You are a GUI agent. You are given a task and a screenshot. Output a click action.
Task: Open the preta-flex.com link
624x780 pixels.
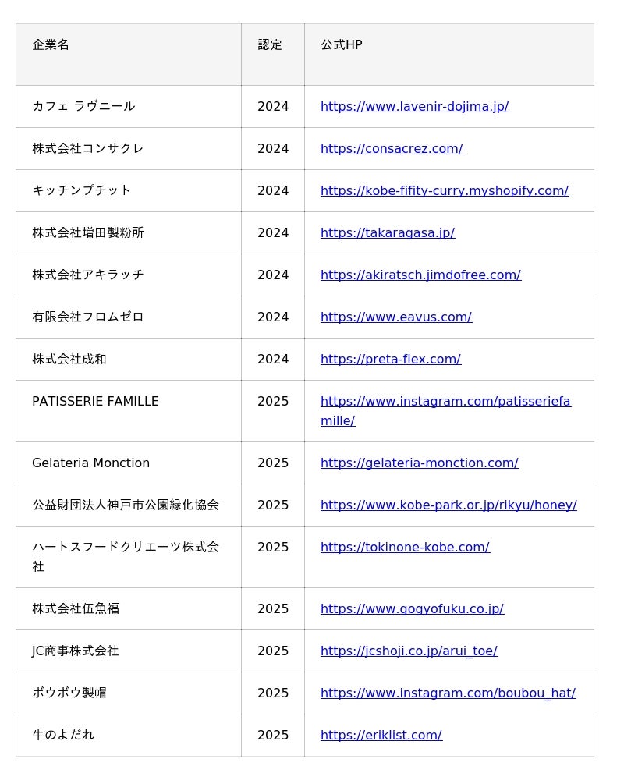[x=390, y=360]
